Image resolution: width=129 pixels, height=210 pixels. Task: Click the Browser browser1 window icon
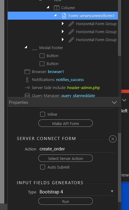click(27, 72)
